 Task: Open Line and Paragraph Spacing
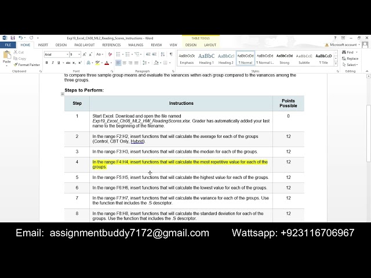pyautogui.click(x=144, y=63)
